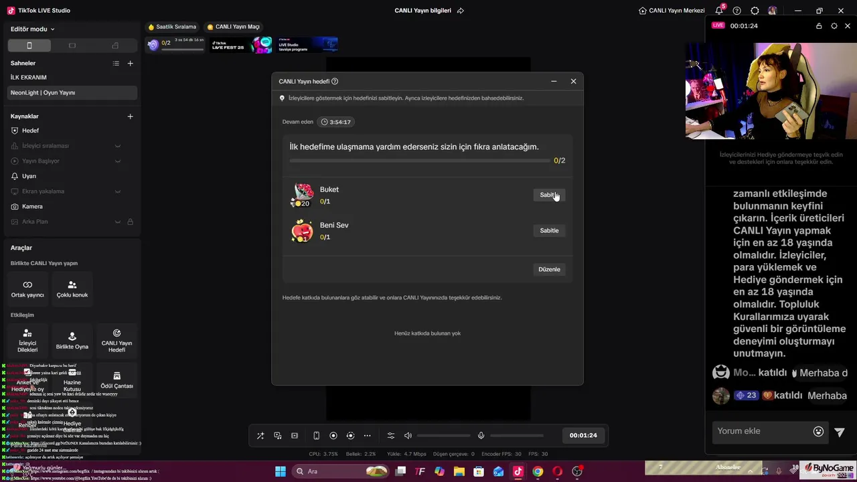Mute the microphone icon
This screenshot has height=482, width=857.
[x=481, y=435]
